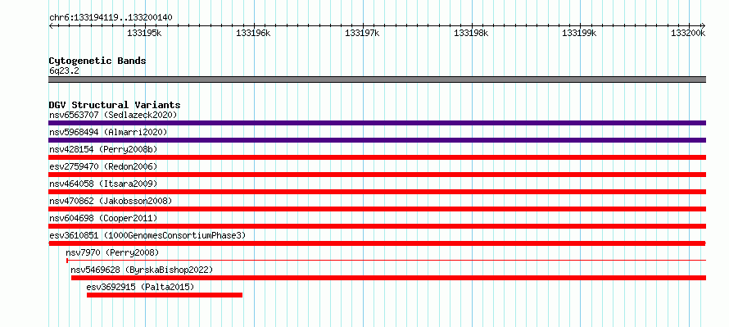Click the 133197k ruler tick label
The height and width of the screenshot is (327, 729).
pyautogui.click(x=362, y=33)
